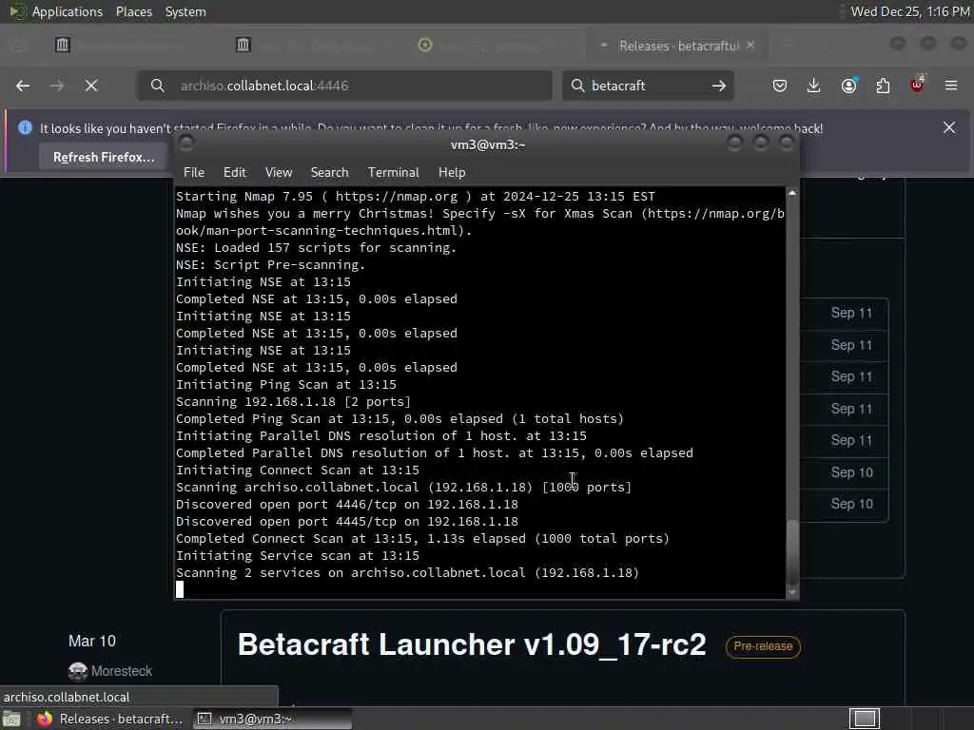
Task: Open the Firefox hamburger menu
Action: 951,86
